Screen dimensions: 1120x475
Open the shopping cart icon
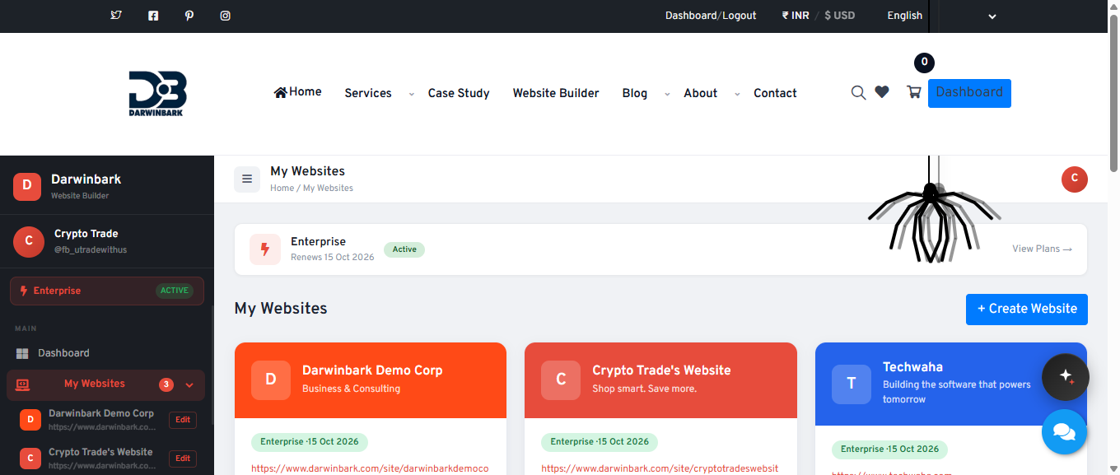point(913,92)
